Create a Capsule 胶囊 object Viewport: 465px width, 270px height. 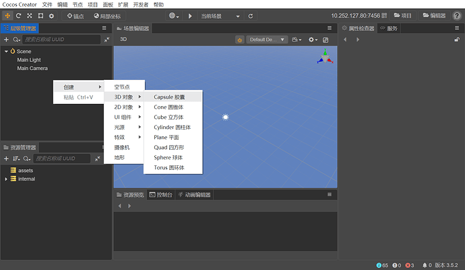point(173,97)
